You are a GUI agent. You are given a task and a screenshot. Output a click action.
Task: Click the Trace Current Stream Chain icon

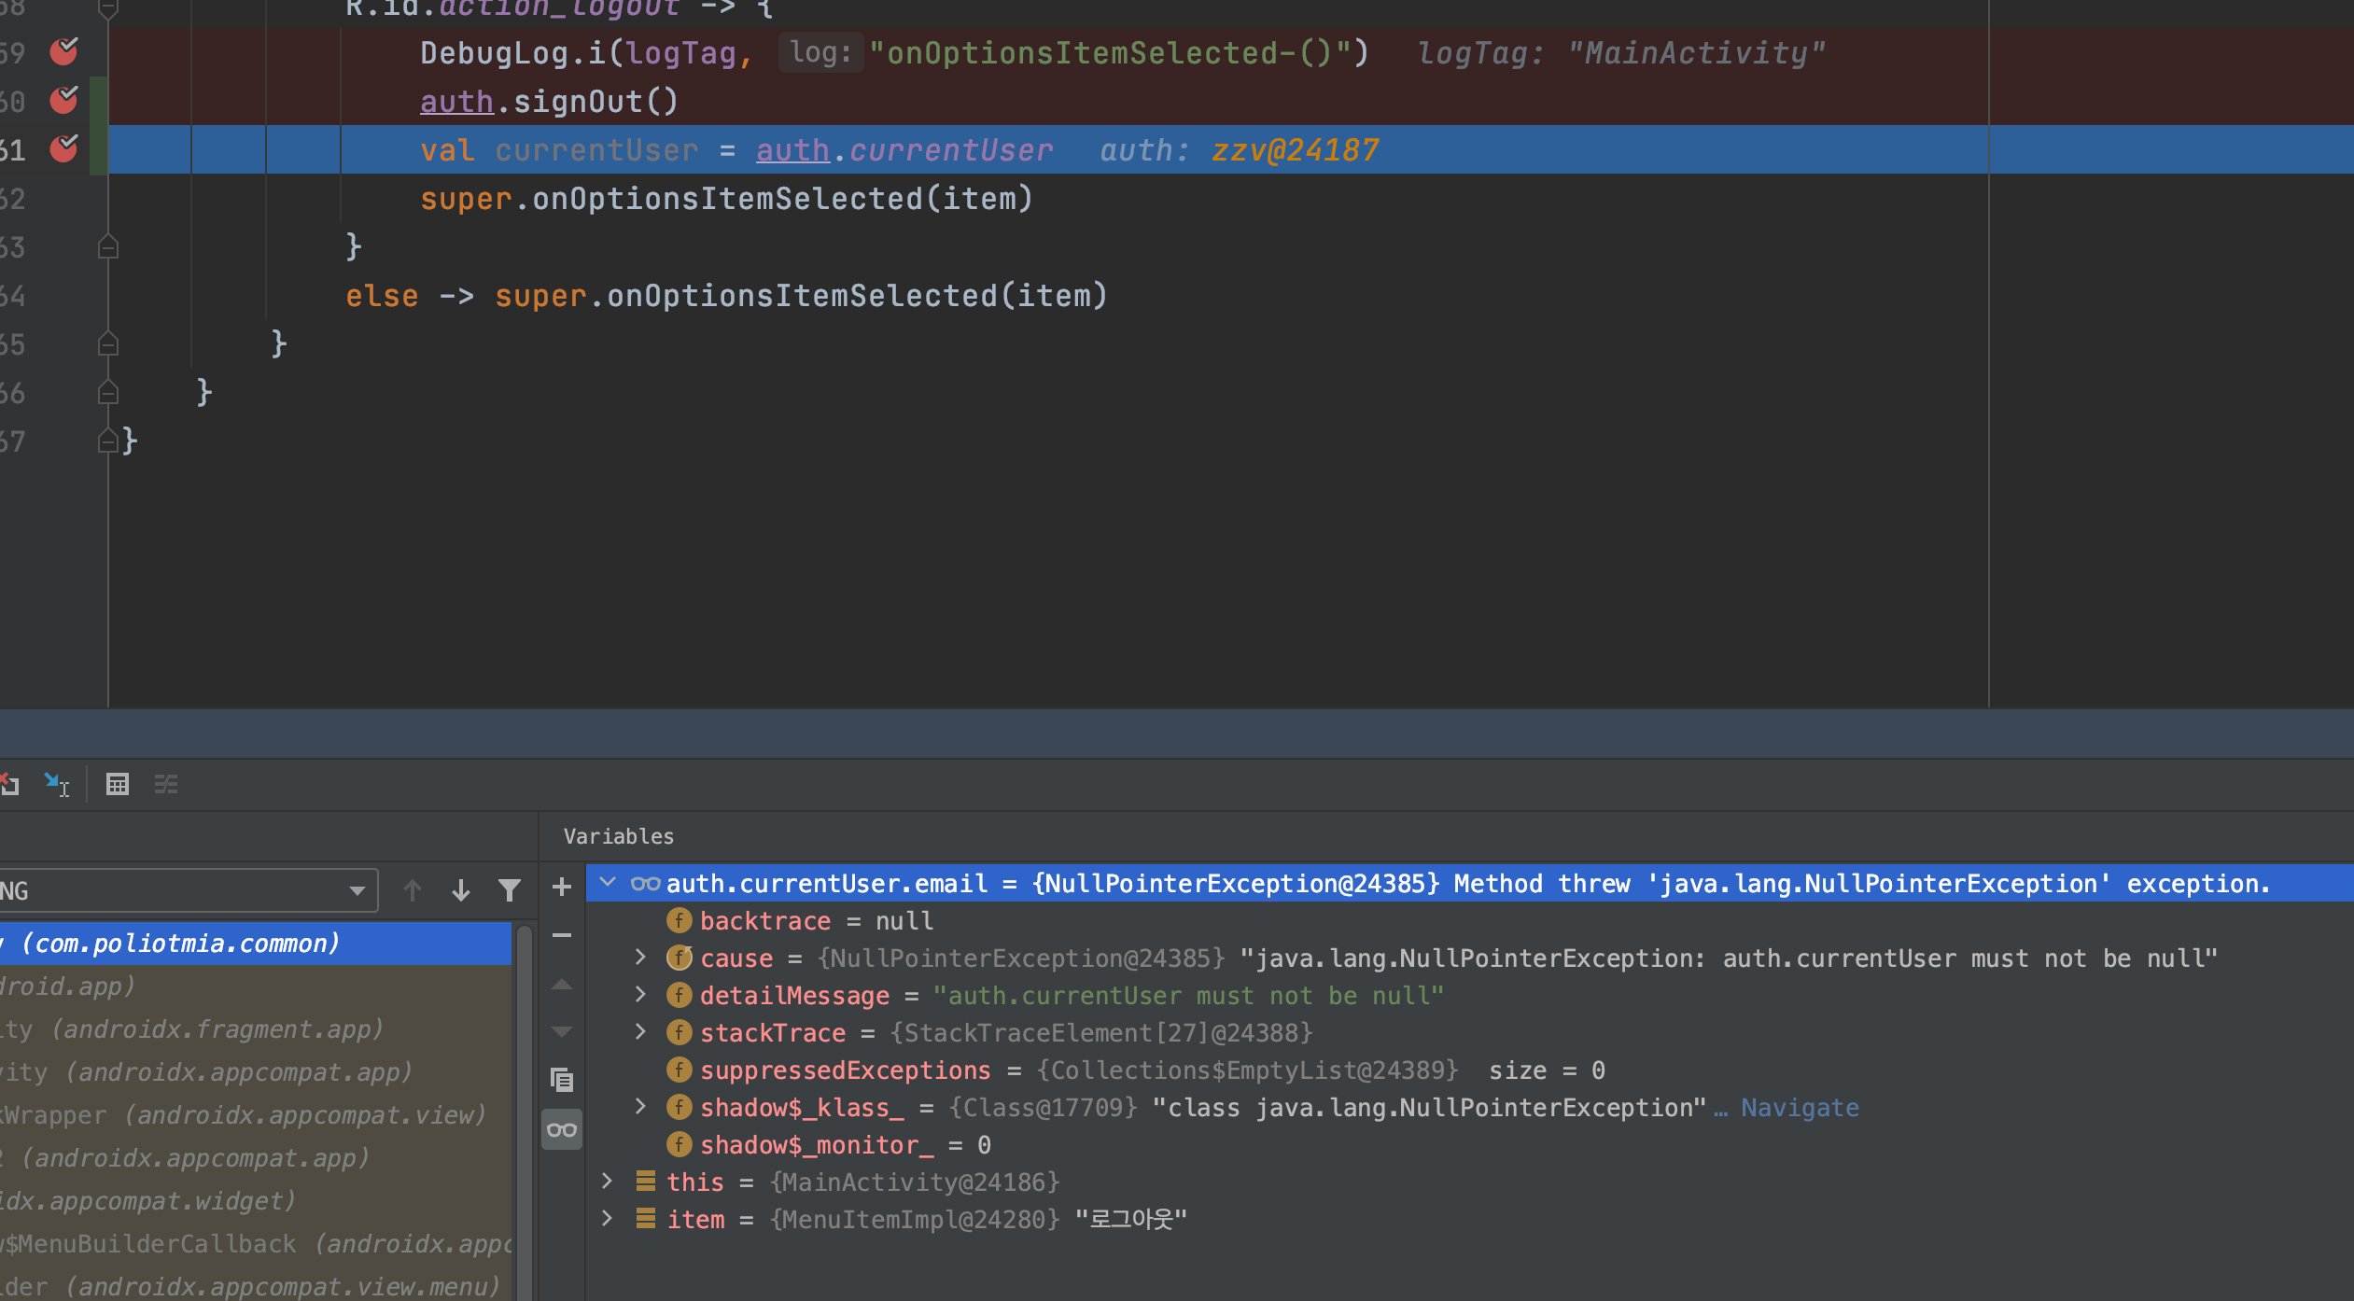click(166, 785)
